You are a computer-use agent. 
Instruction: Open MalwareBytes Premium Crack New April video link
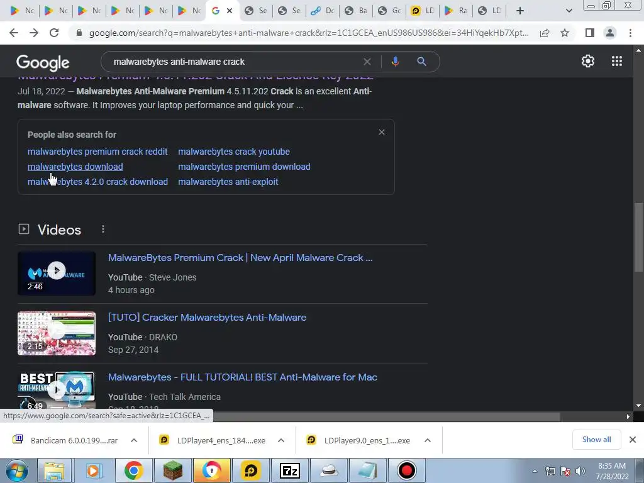tap(240, 257)
